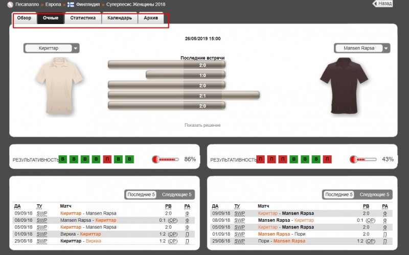Click date 08/09/18 in the right table
This screenshot has width=409, height=255.
pyautogui.click(x=221, y=220)
